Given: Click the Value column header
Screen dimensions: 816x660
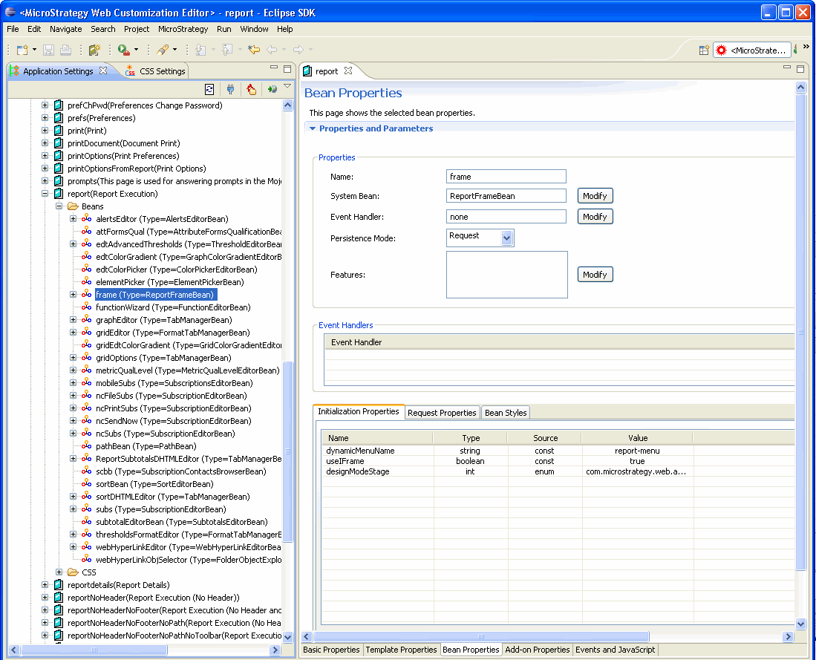Looking at the screenshot, I should pos(638,438).
